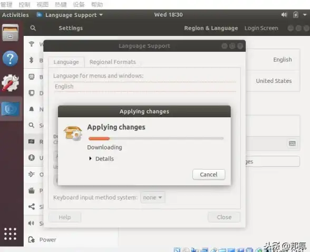This screenshot has width=310, height=252.
Task: Open the Language Support app menu arrow
Action: pyautogui.click(x=101, y=15)
